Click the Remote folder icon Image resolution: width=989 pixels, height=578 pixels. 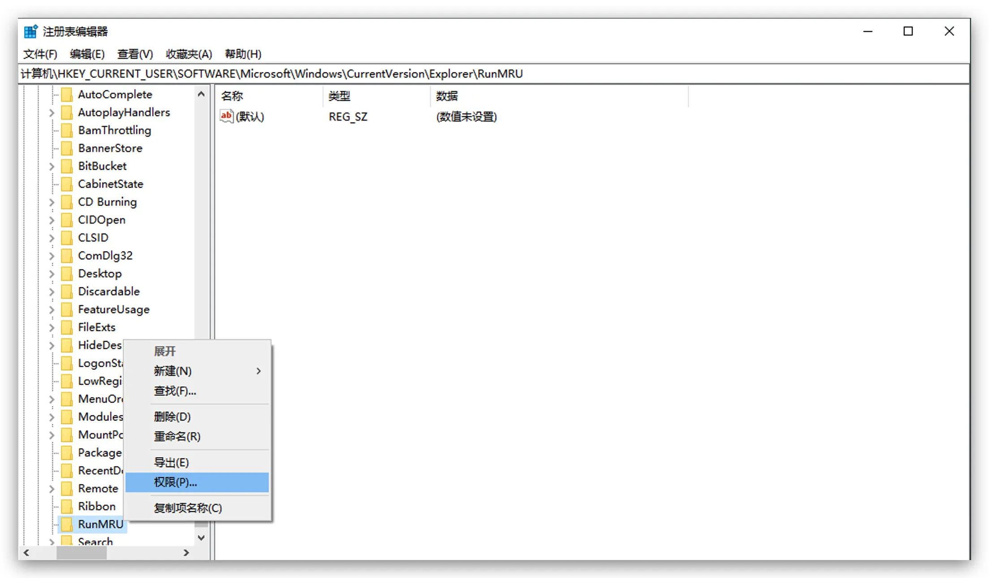[x=67, y=488]
